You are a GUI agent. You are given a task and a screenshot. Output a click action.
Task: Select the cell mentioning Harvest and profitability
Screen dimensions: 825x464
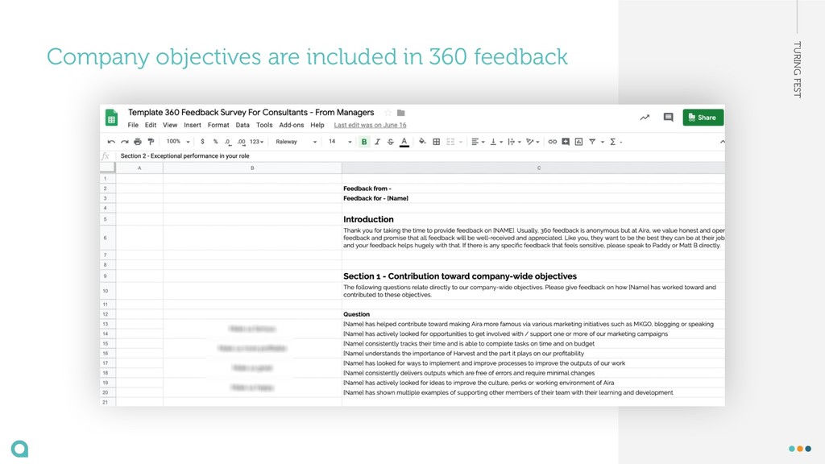(533, 354)
